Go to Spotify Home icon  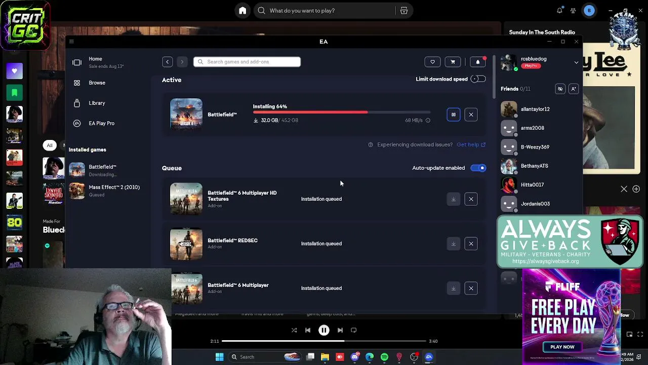click(242, 11)
